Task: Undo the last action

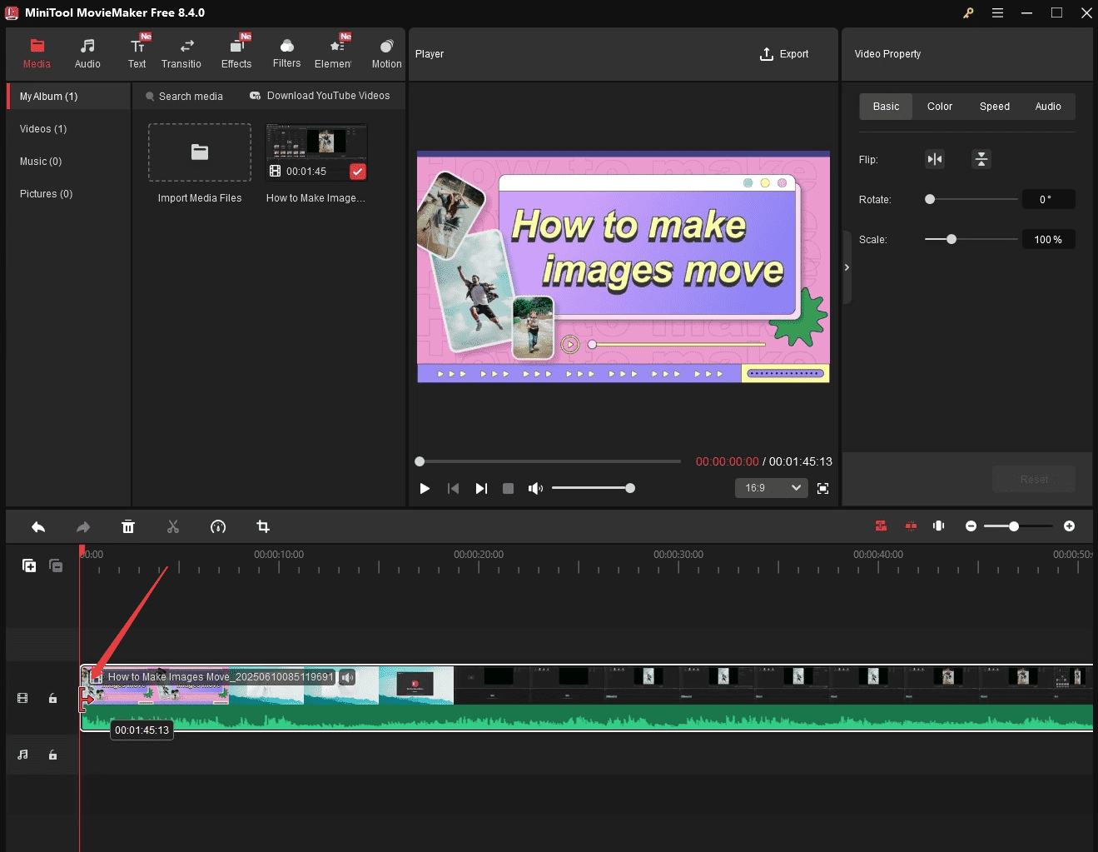Action: click(37, 526)
